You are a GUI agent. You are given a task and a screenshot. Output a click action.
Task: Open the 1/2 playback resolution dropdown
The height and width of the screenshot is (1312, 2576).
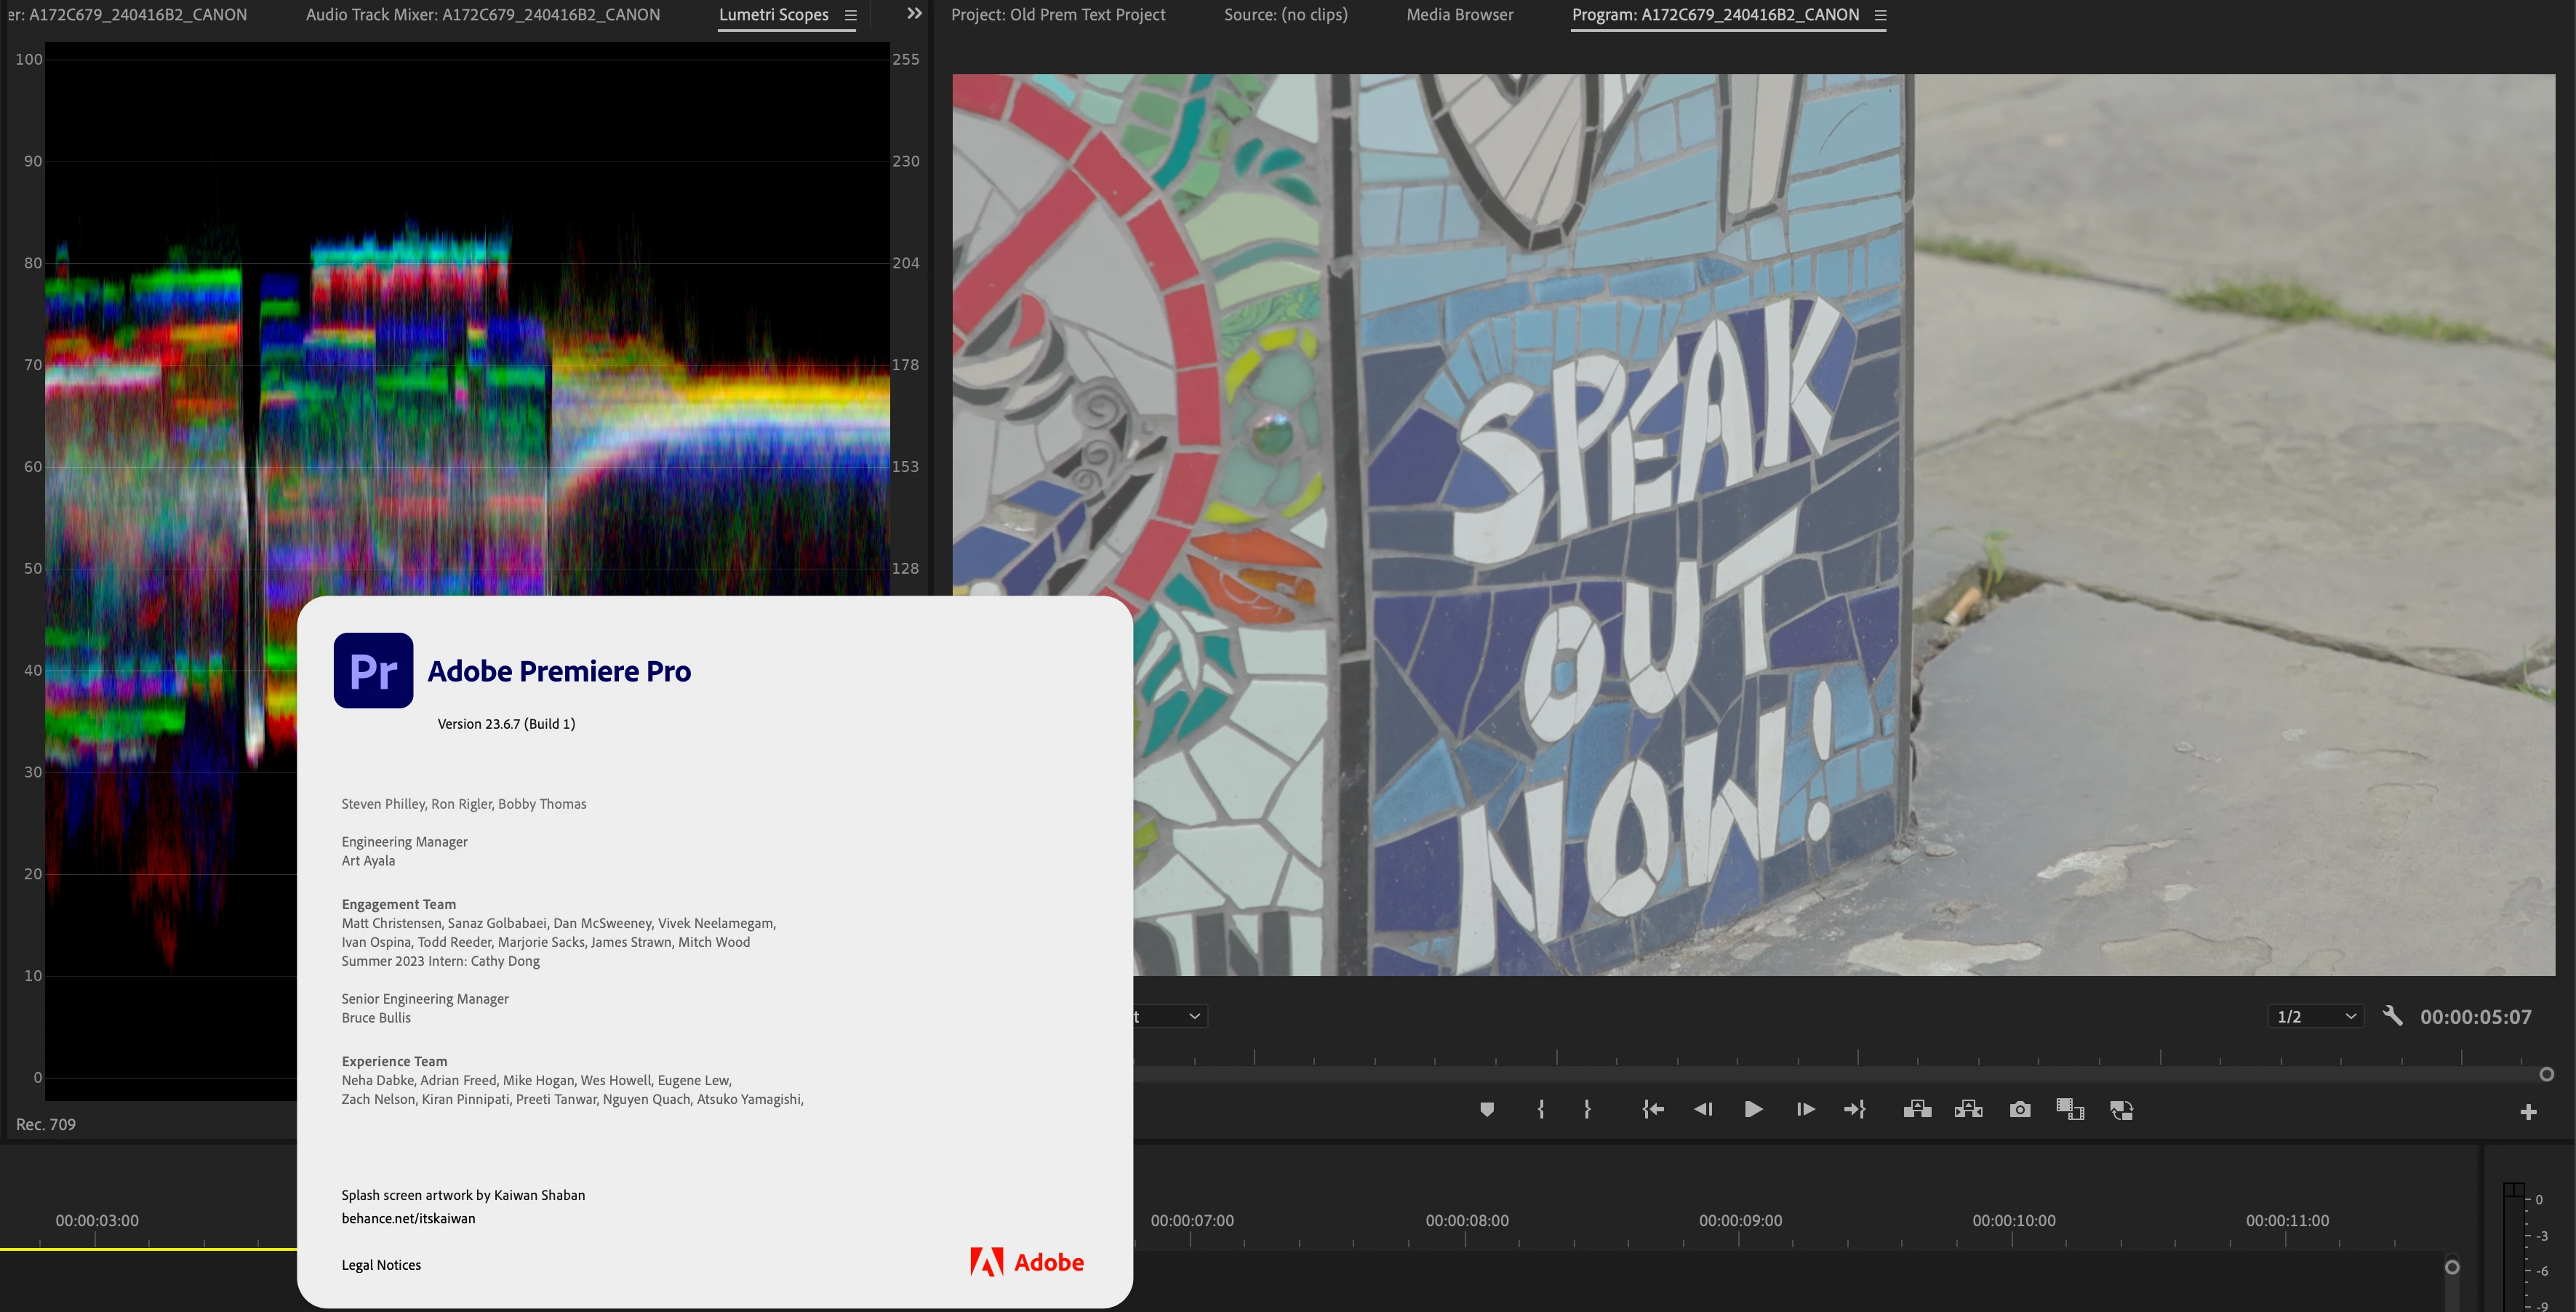click(x=2316, y=1016)
